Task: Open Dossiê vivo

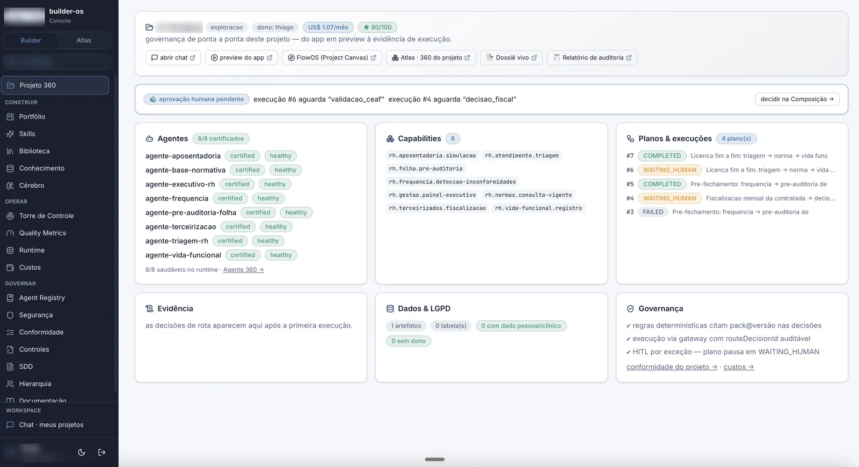Action: tap(511, 57)
